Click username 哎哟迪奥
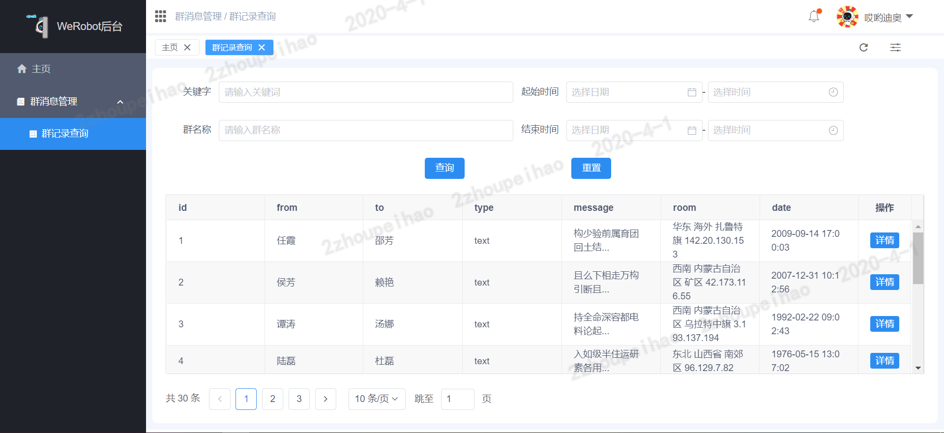 [883, 18]
